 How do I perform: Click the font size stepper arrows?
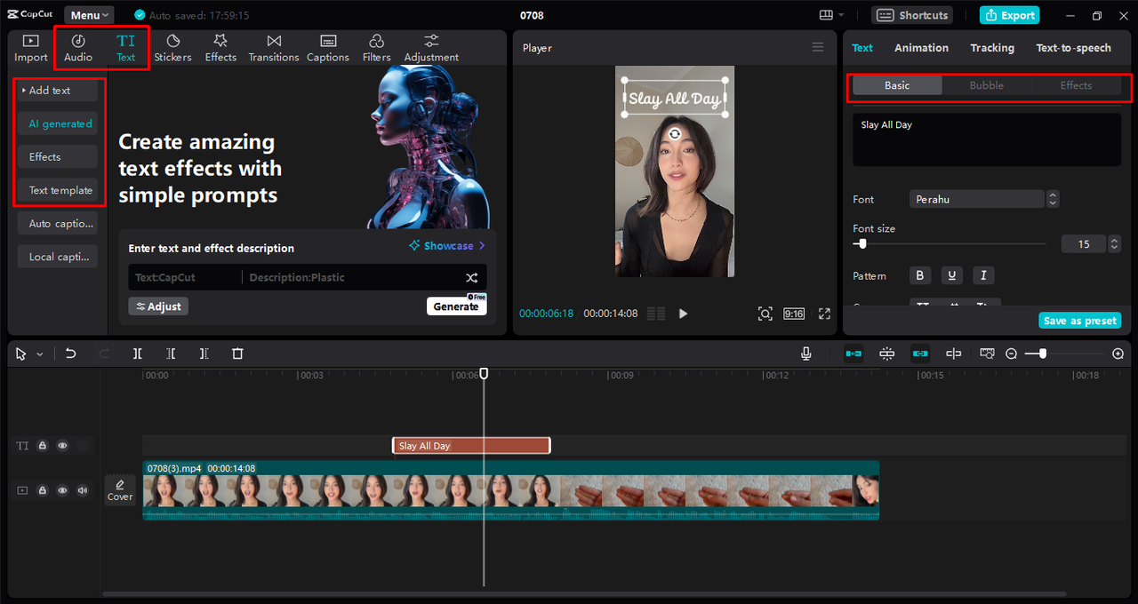pos(1114,243)
